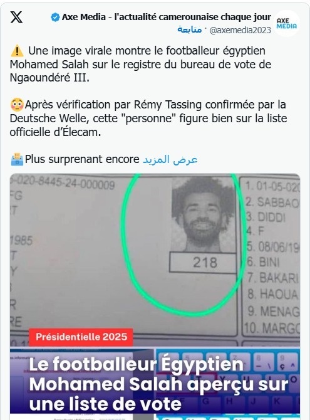Click the headline about Mohamed Salah
The width and height of the screenshot is (310, 420).
tap(158, 384)
